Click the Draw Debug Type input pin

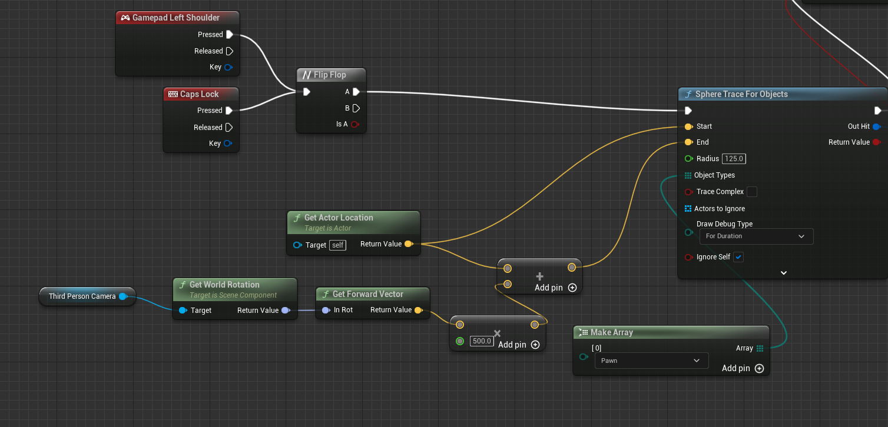(x=688, y=233)
